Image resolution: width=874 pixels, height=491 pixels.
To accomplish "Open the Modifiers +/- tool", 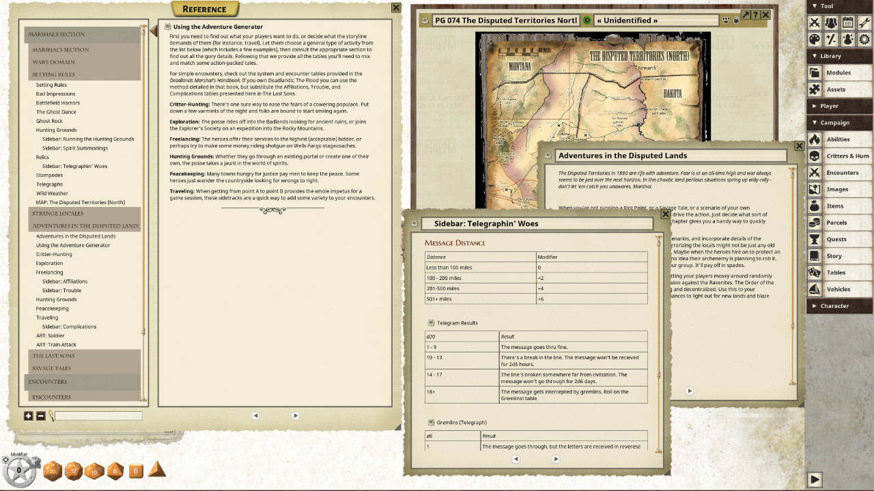I will coord(831,40).
